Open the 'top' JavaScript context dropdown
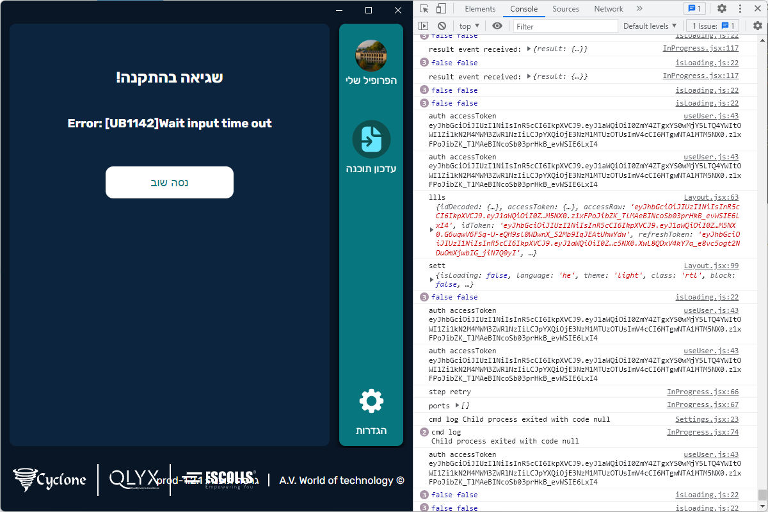Image resolution: width=768 pixels, height=512 pixels. pyautogui.click(x=469, y=26)
